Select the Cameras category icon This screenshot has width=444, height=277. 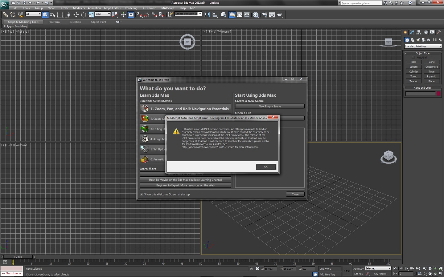[423, 40]
